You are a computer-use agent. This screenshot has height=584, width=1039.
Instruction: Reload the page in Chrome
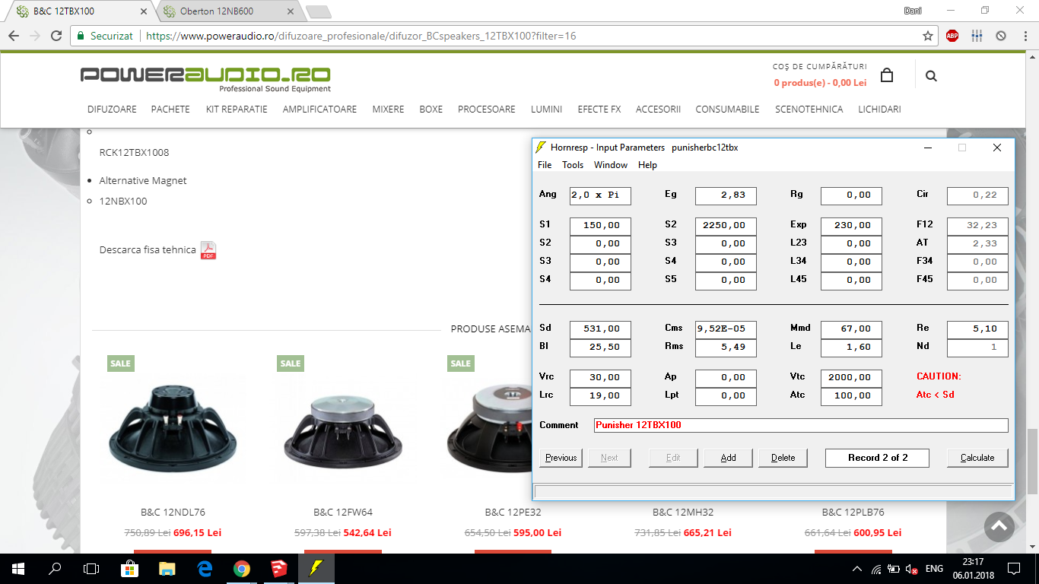(x=56, y=36)
